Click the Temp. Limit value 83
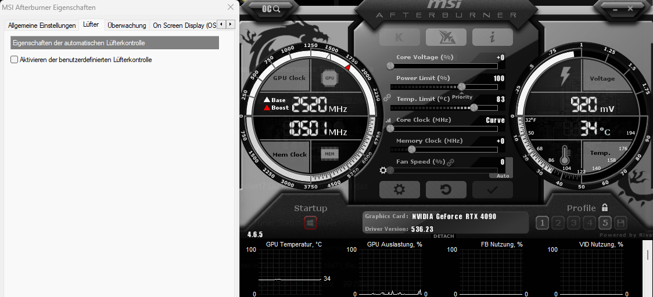Screen dimensions: 653x297 tap(501, 99)
